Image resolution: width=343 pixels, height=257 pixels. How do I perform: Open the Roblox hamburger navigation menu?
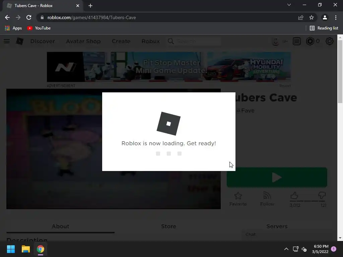(x=7, y=41)
